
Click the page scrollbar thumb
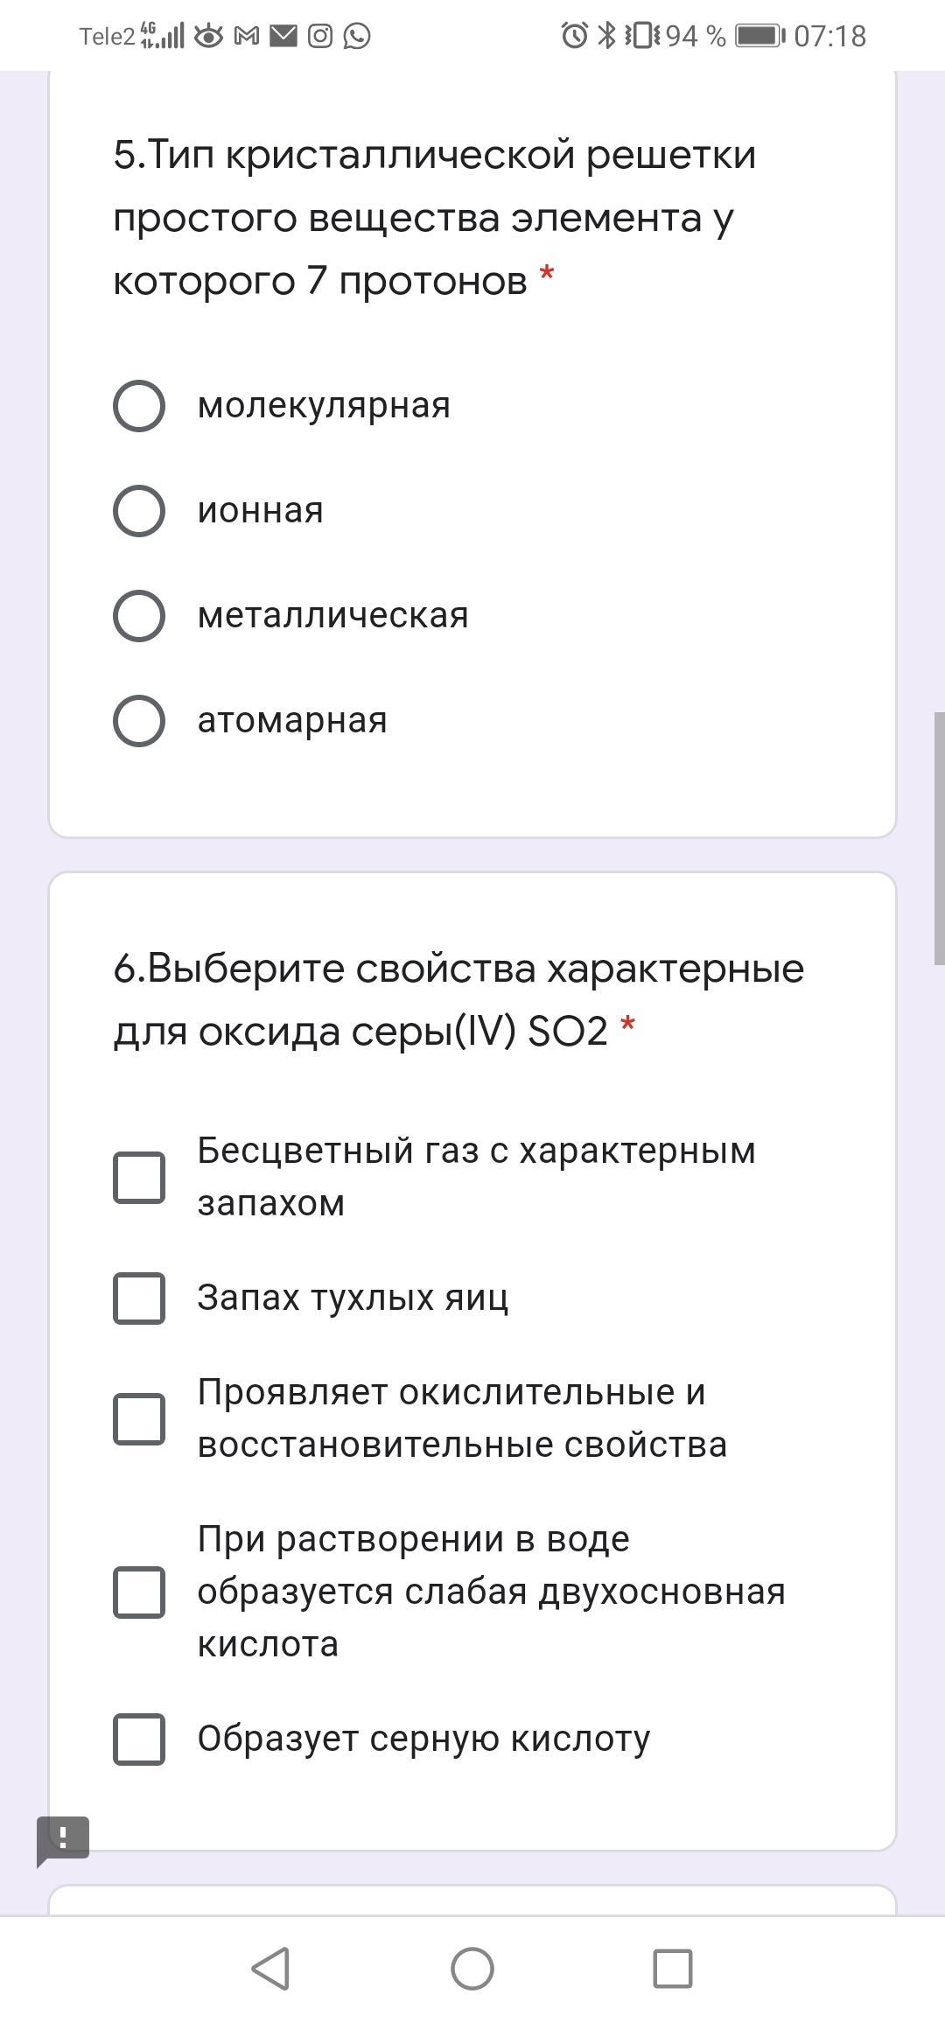[x=939, y=838]
